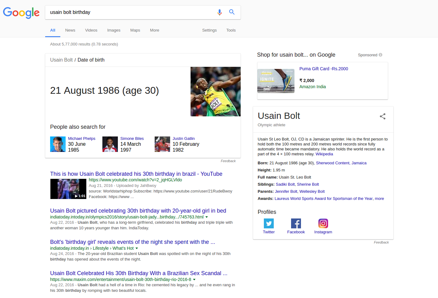This screenshot has height=298, width=438.
Task: Switch to the Maps tab
Action: [135, 30]
